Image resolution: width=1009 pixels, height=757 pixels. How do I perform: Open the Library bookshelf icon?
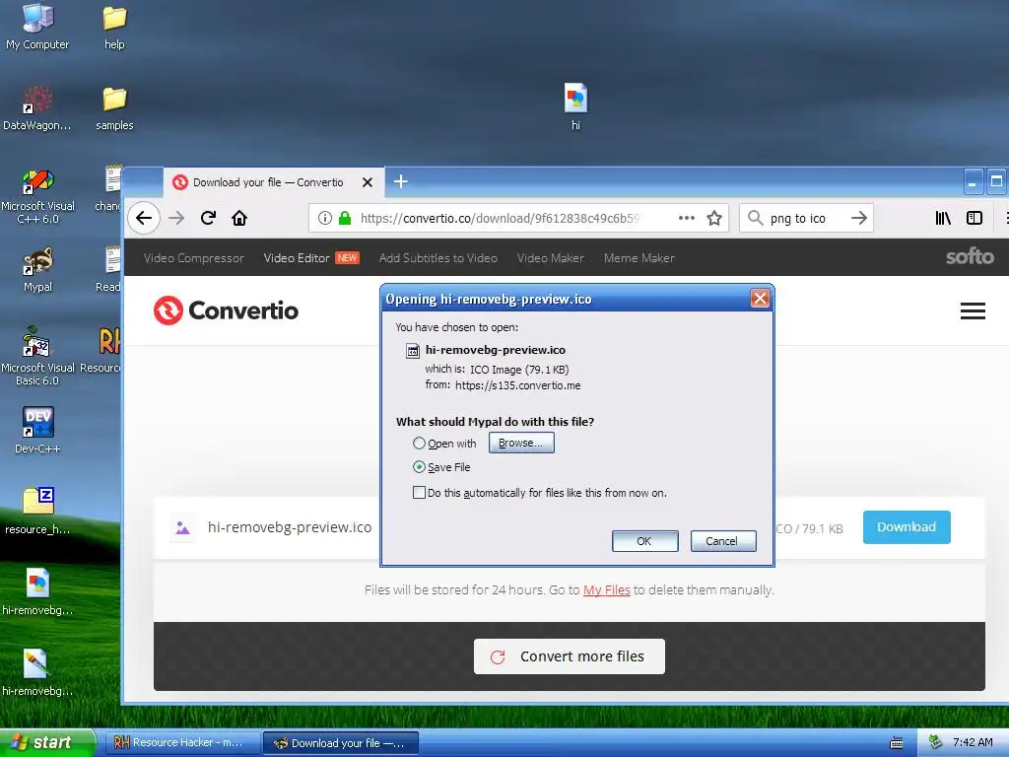(x=943, y=218)
